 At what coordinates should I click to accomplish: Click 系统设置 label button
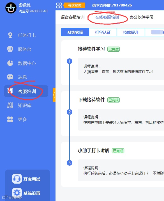tap(32, 193)
